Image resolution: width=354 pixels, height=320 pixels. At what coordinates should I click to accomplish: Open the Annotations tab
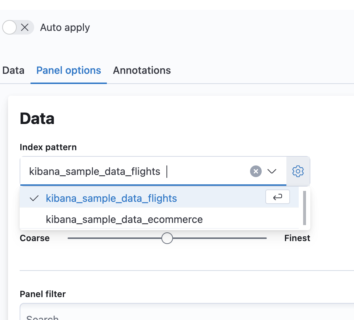pyautogui.click(x=142, y=70)
